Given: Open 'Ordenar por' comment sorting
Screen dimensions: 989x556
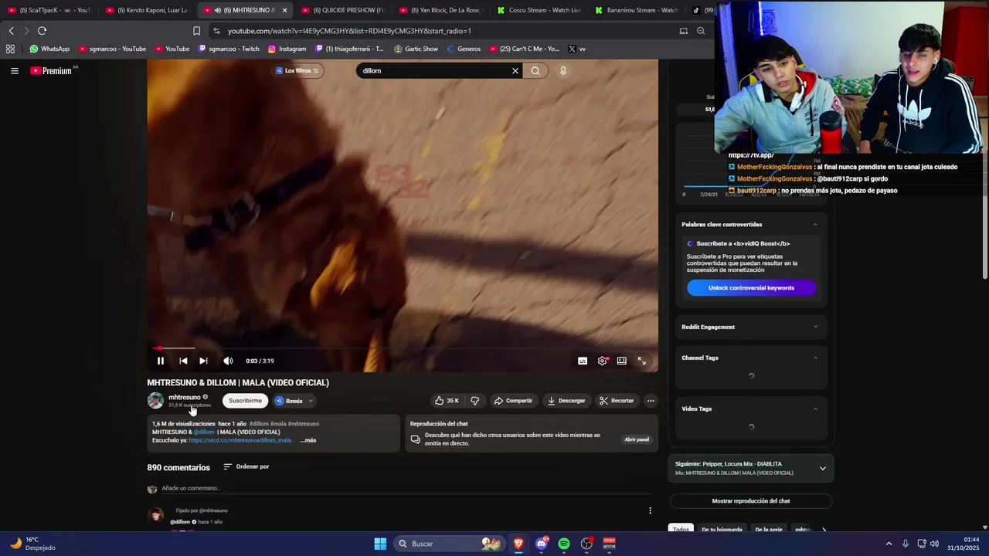Looking at the screenshot, I should click(x=246, y=466).
